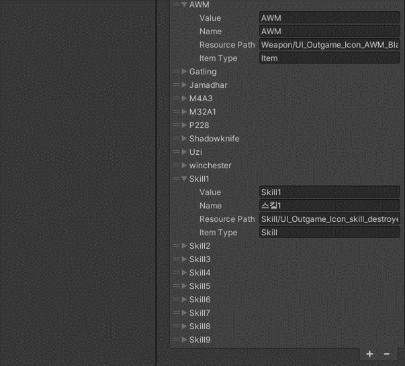
Task: Expand the Uzi entry
Action: click(184, 151)
